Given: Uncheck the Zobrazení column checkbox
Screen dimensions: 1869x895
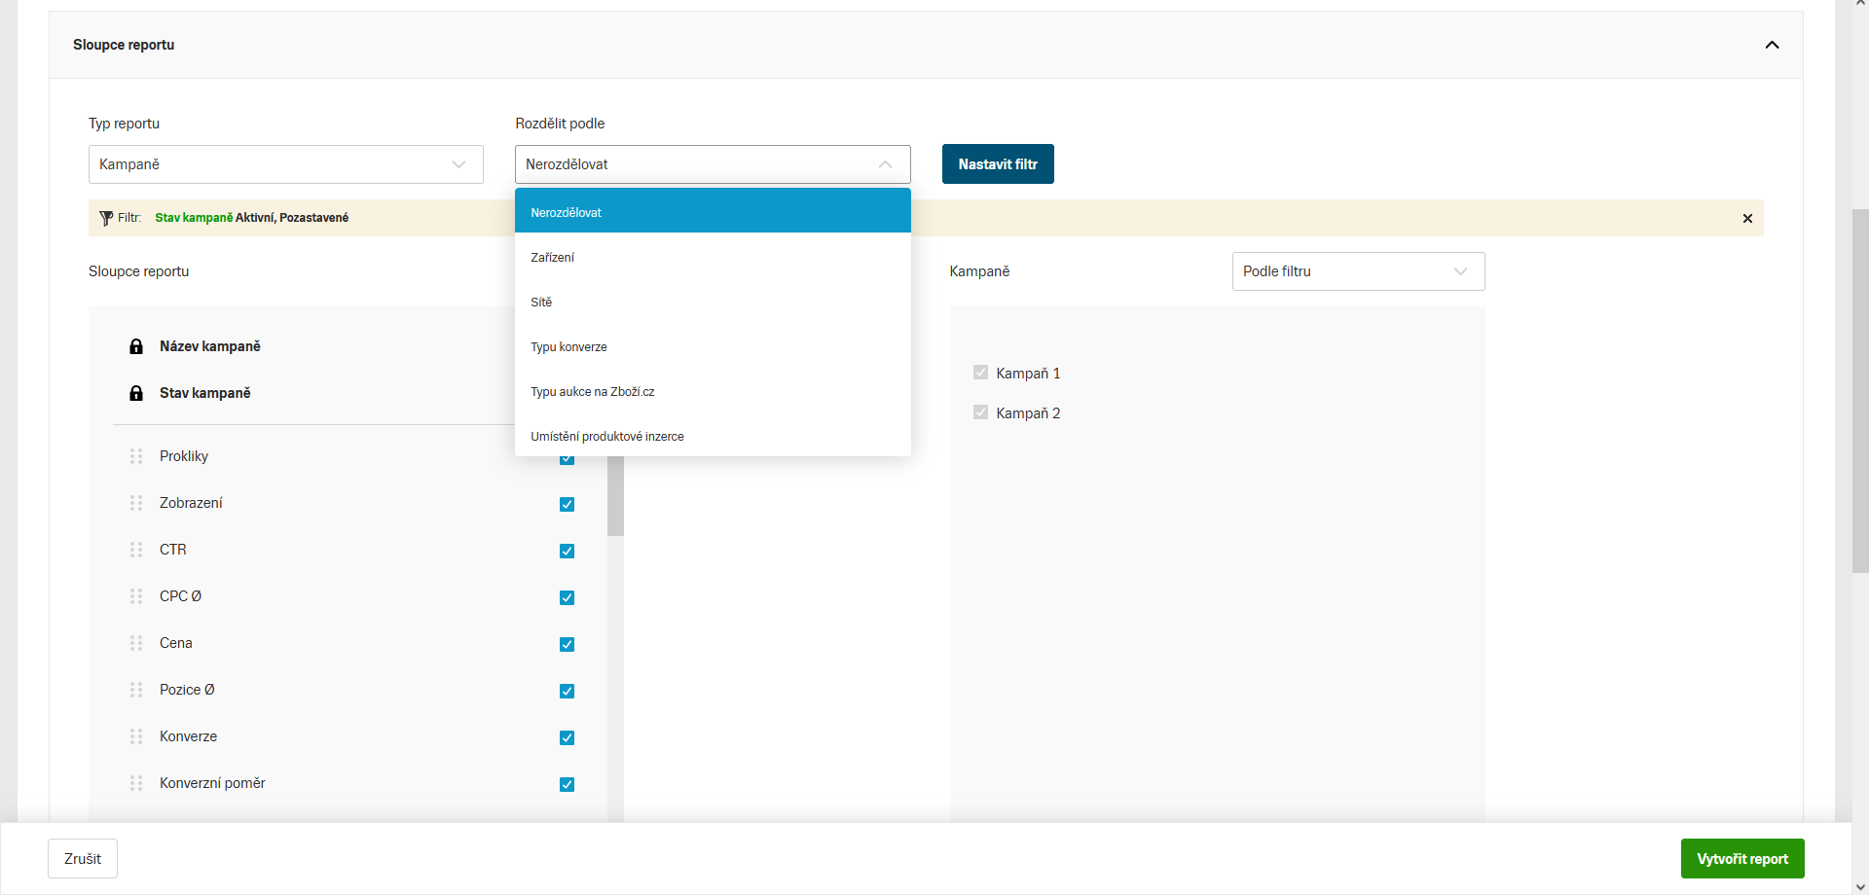Looking at the screenshot, I should (x=567, y=504).
